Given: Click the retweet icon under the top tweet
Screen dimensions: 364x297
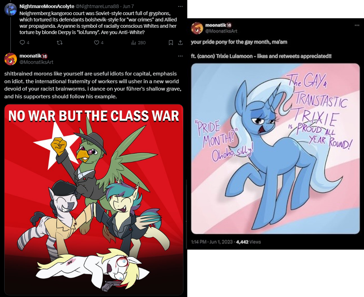Looking at the screenshot, I should pos(59,42).
